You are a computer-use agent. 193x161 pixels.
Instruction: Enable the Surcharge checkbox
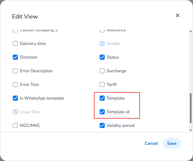102,71
